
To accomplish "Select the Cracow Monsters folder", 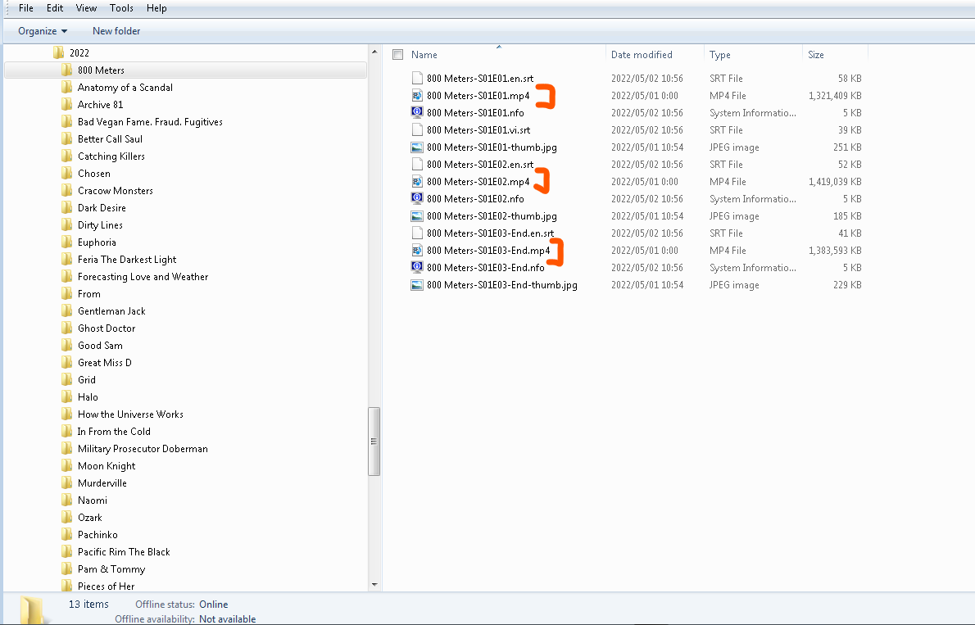I will [115, 190].
